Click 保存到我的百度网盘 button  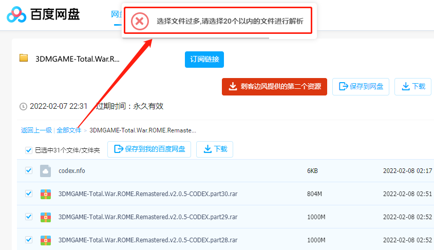coord(149,149)
